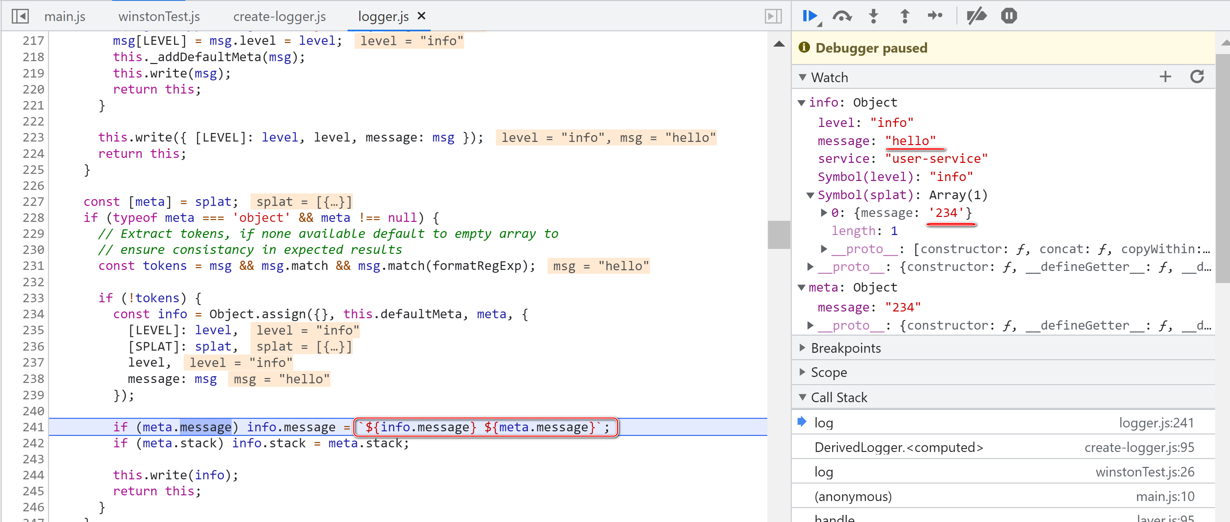Switch to winstonTest.js tab

point(159,17)
